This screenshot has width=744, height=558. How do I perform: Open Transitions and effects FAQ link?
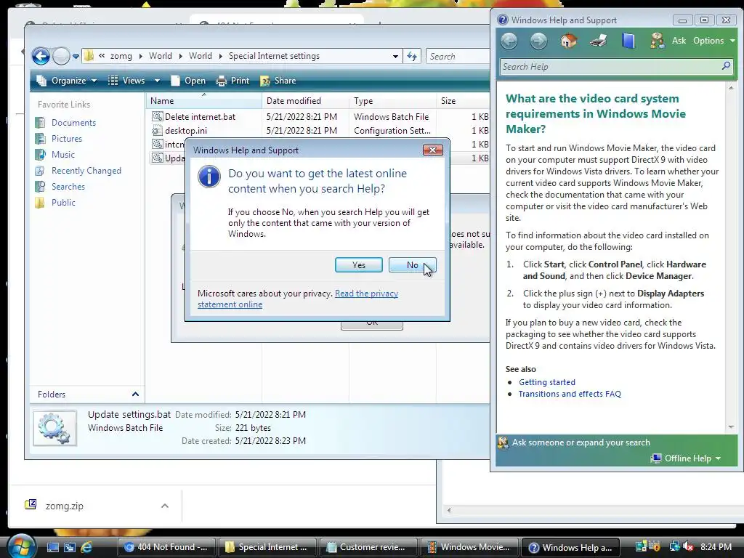click(570, 394)
